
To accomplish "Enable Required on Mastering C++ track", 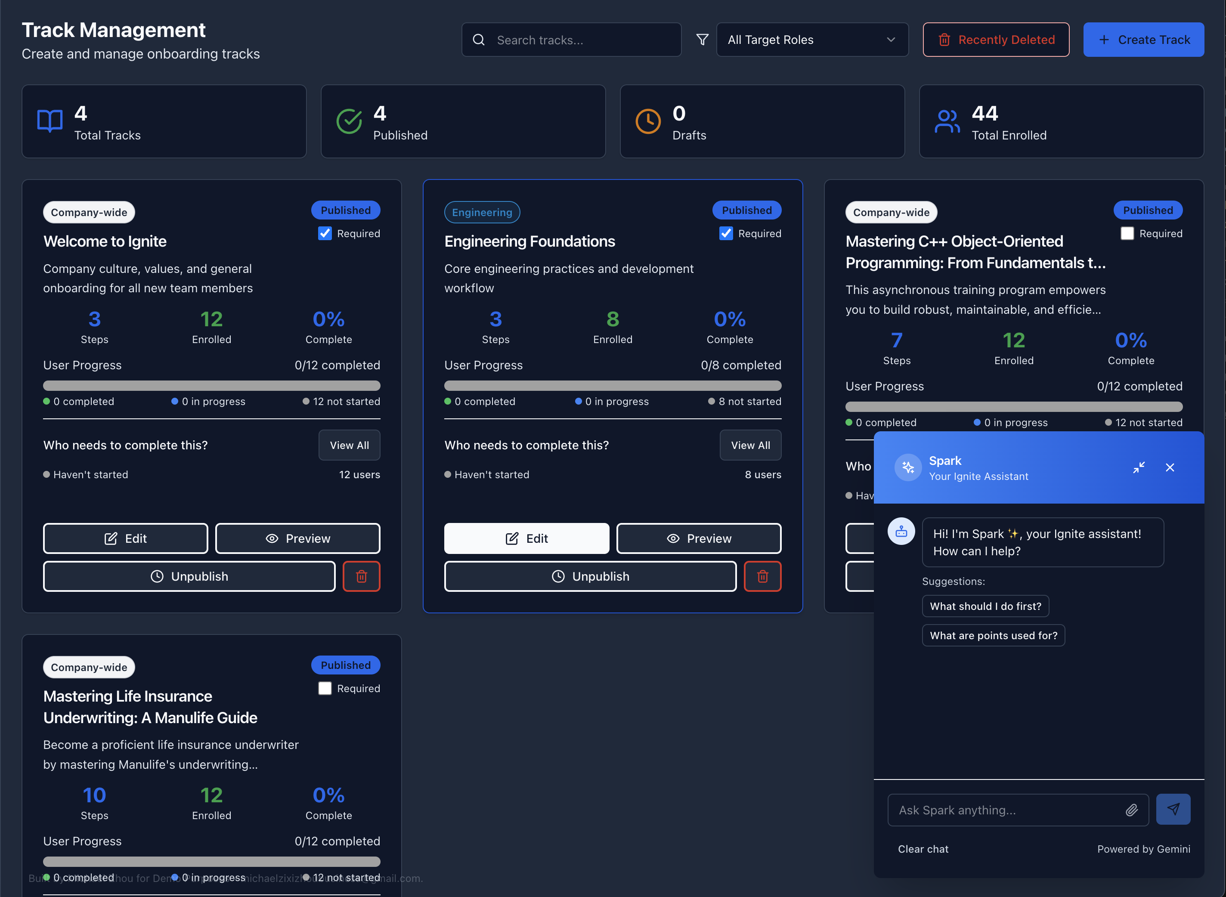I will pyautogui.click(x=1127, y=233).
